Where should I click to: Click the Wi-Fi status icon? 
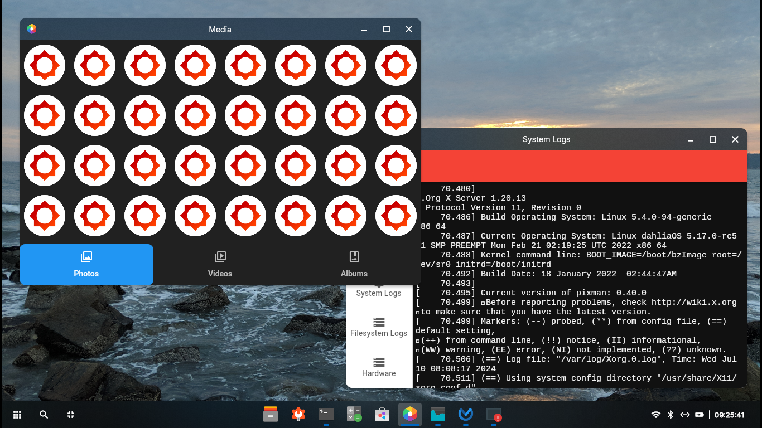pyautogui.click(x=656, y=415)
